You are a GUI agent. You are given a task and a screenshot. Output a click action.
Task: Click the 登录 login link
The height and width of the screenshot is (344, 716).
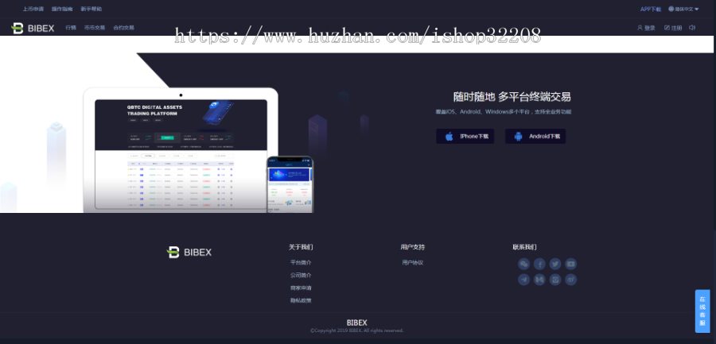click(x=646, y=28)
